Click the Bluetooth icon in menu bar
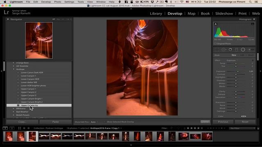The image size is (262, 147). pos(171,2)
